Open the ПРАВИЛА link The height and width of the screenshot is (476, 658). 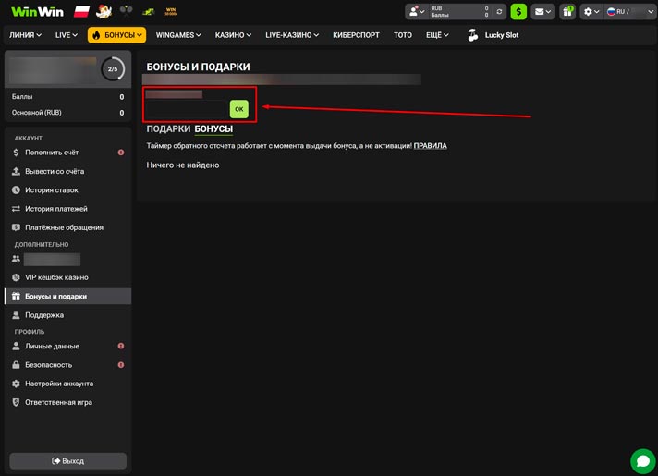coord(430,146)
